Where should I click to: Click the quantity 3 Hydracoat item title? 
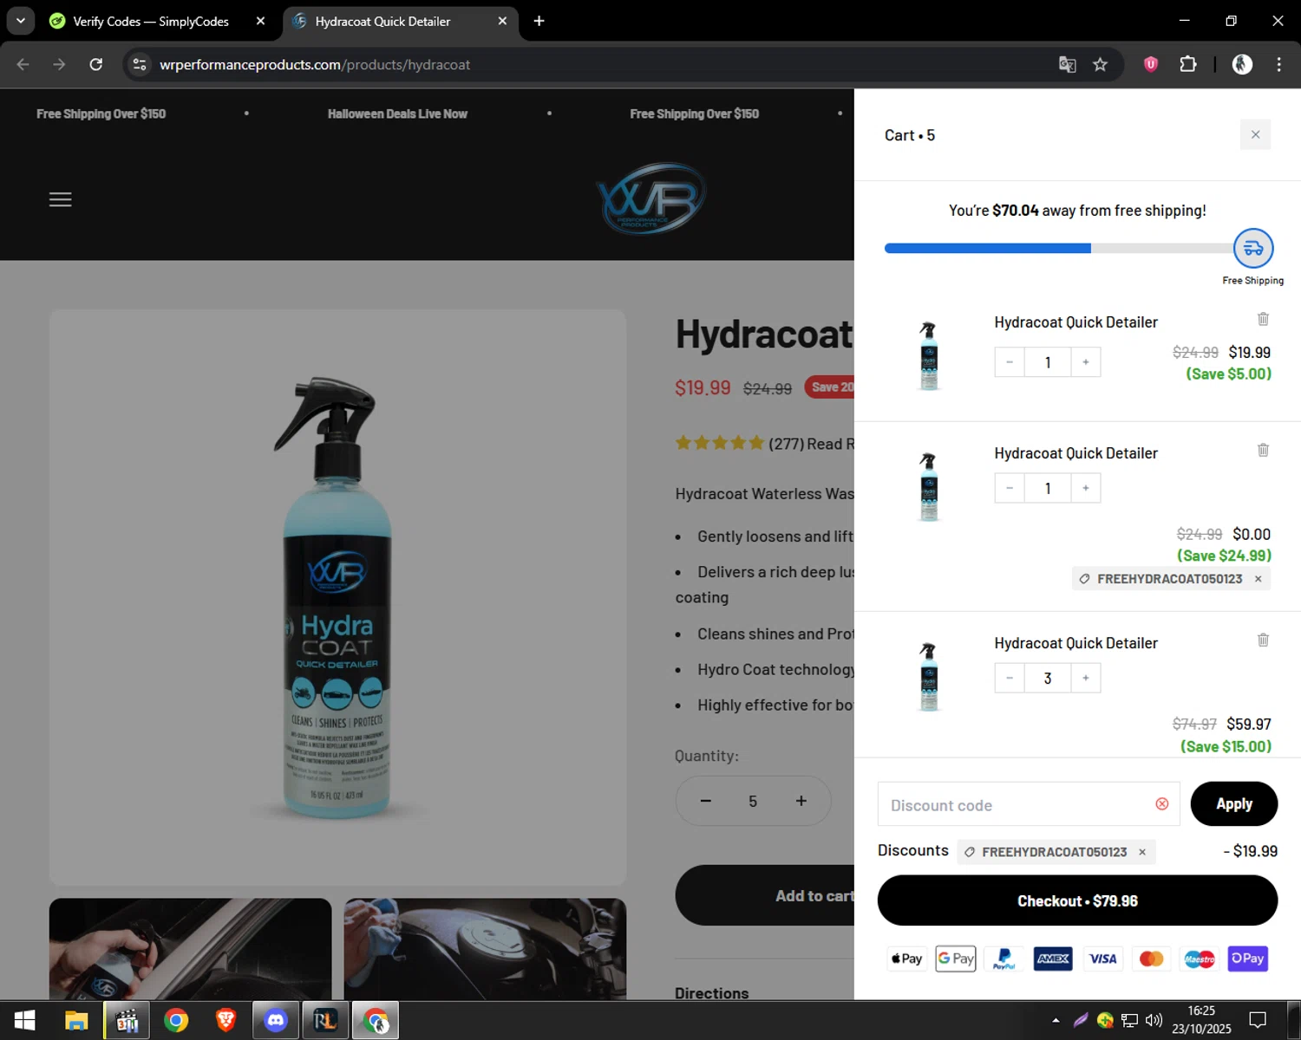click(x=1075, y=643)
